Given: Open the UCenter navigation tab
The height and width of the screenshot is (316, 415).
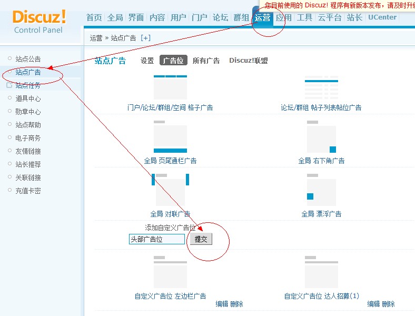Looking at the screenshot, I should tap(382, 17).
